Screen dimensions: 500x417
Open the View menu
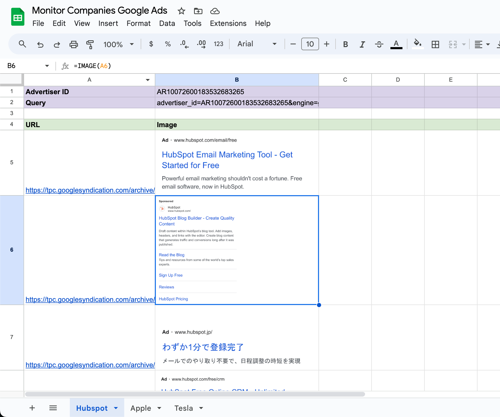coord(82,23)
